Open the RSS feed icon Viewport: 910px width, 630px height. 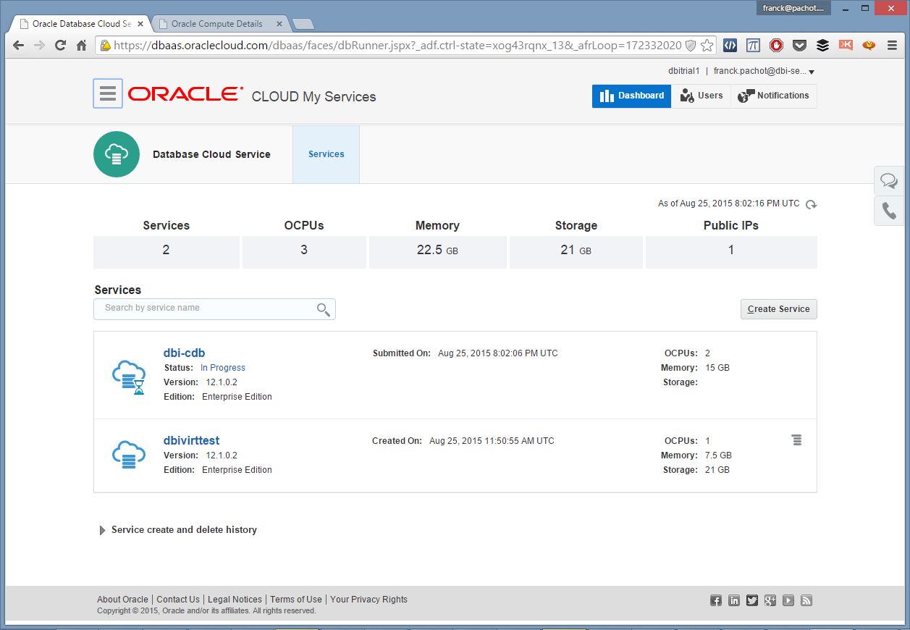pos(806,600)
